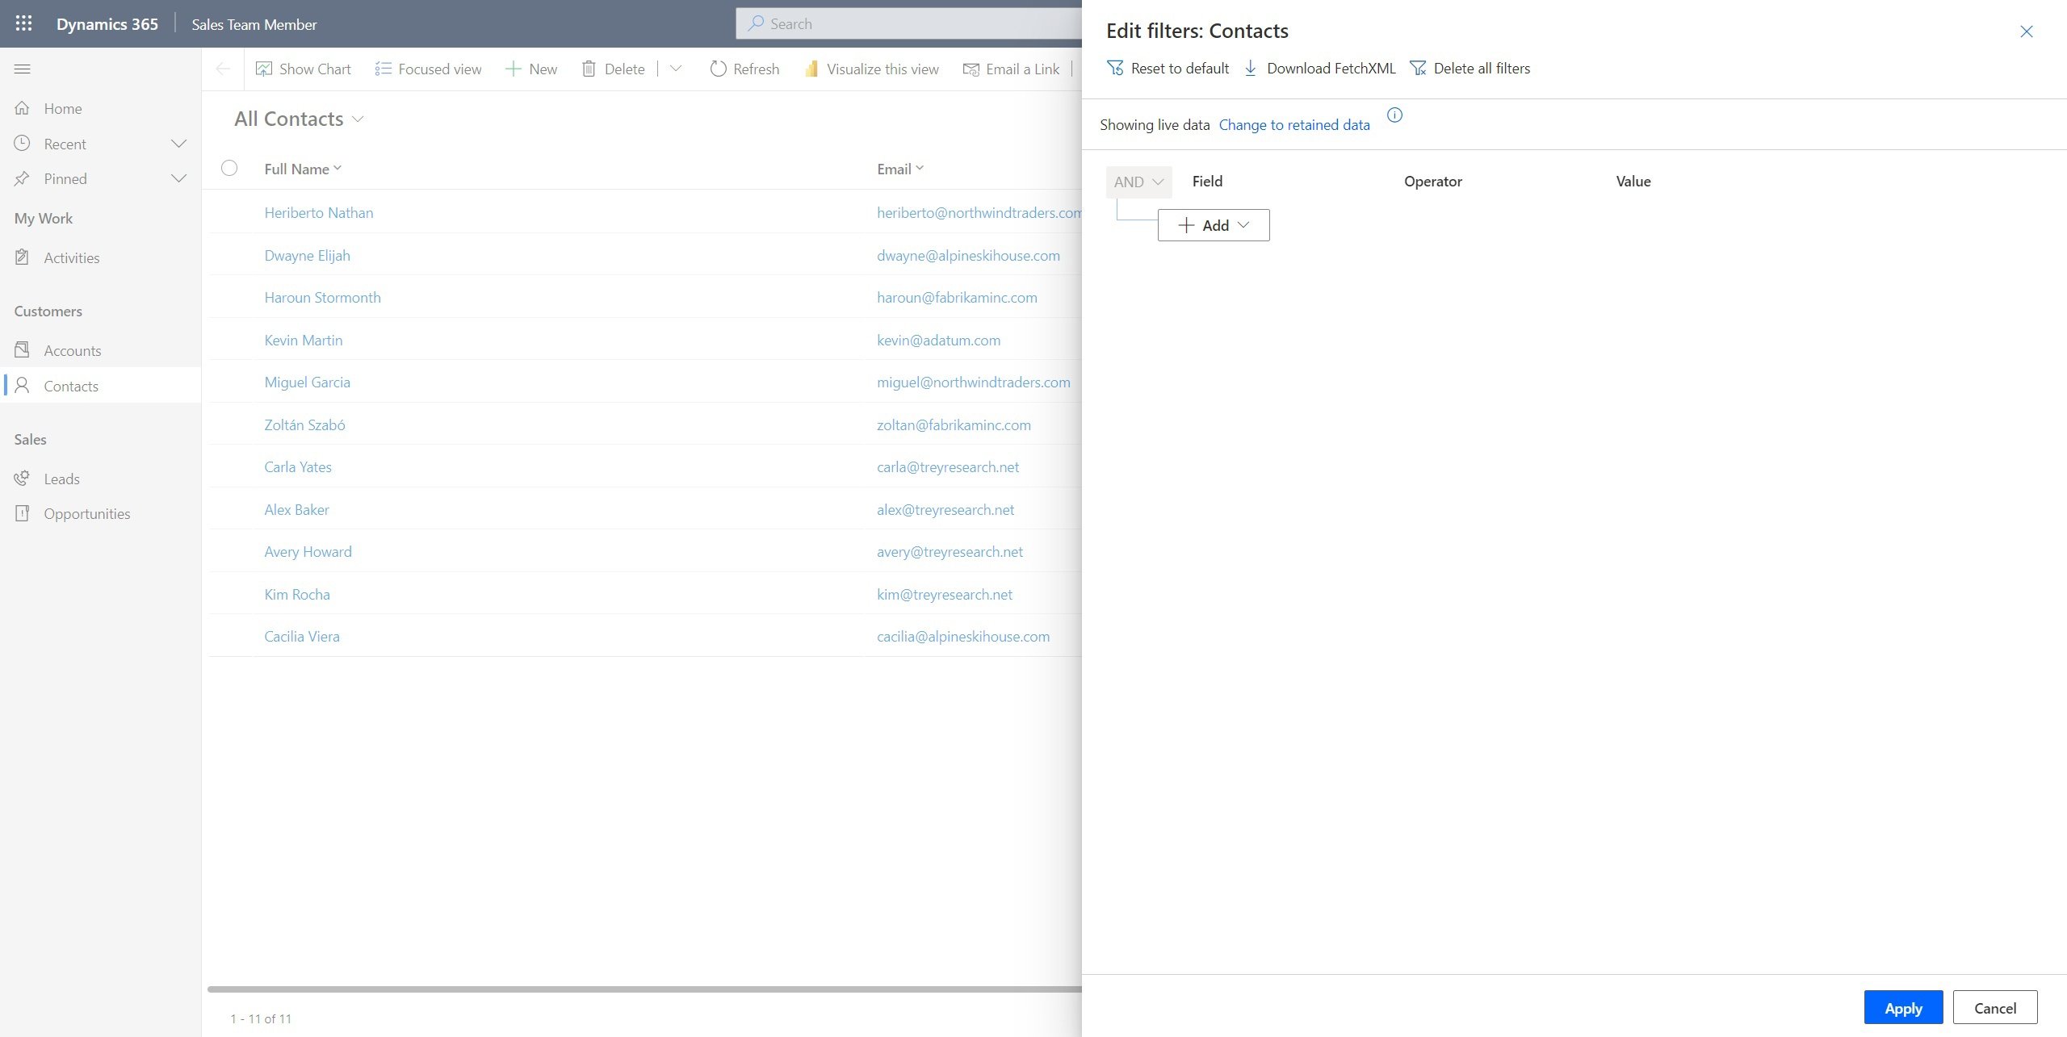2067x1037 pixels.
Task: Click email zoltan@fabrikaminc.com
Action: click(x=954, y=425)
